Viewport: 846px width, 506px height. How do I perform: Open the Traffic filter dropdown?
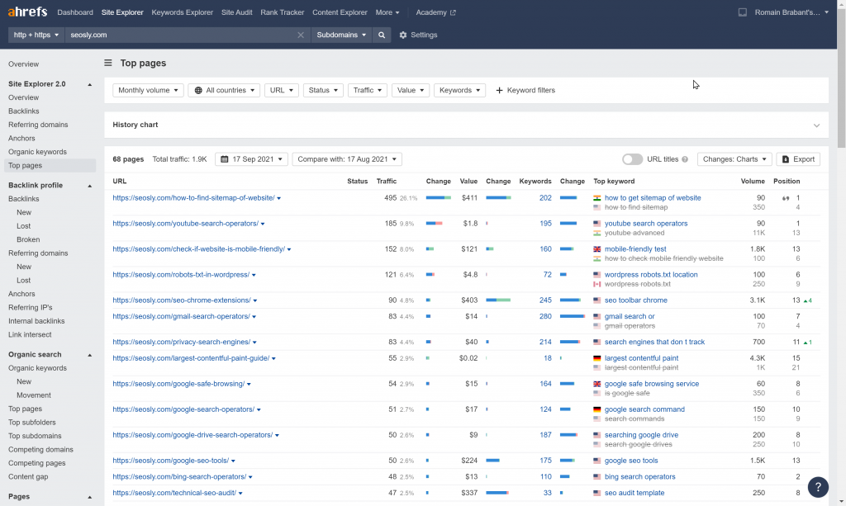[x=367, y=91]
